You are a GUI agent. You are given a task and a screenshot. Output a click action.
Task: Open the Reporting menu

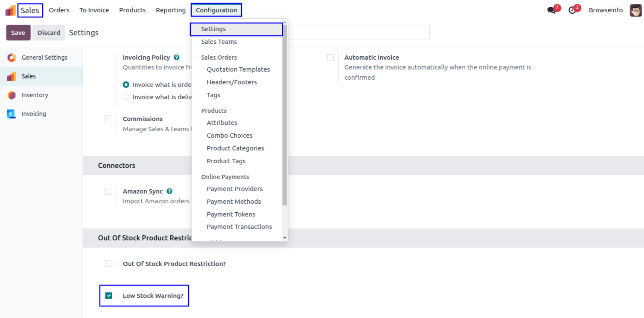(x=171, y=10)
